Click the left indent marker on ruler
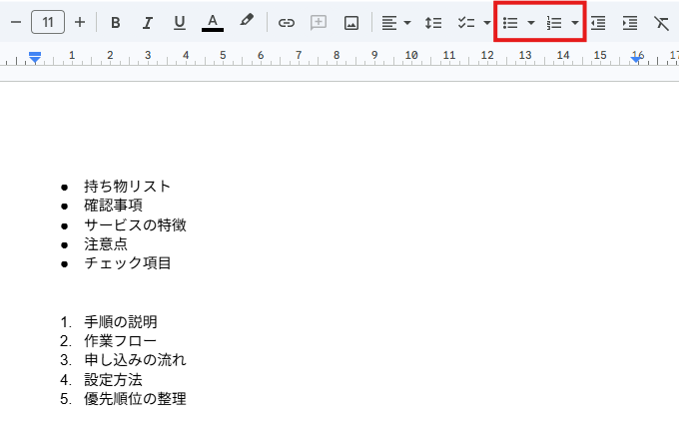This screenshot has width=679, height=426. (35, 58)
